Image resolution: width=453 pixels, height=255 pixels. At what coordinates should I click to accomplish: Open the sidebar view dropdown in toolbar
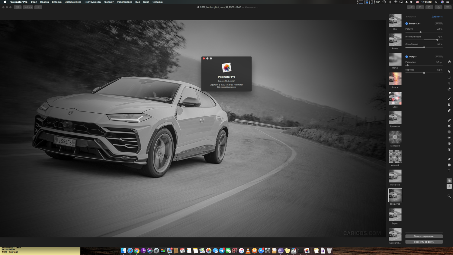tap(18, 7)
